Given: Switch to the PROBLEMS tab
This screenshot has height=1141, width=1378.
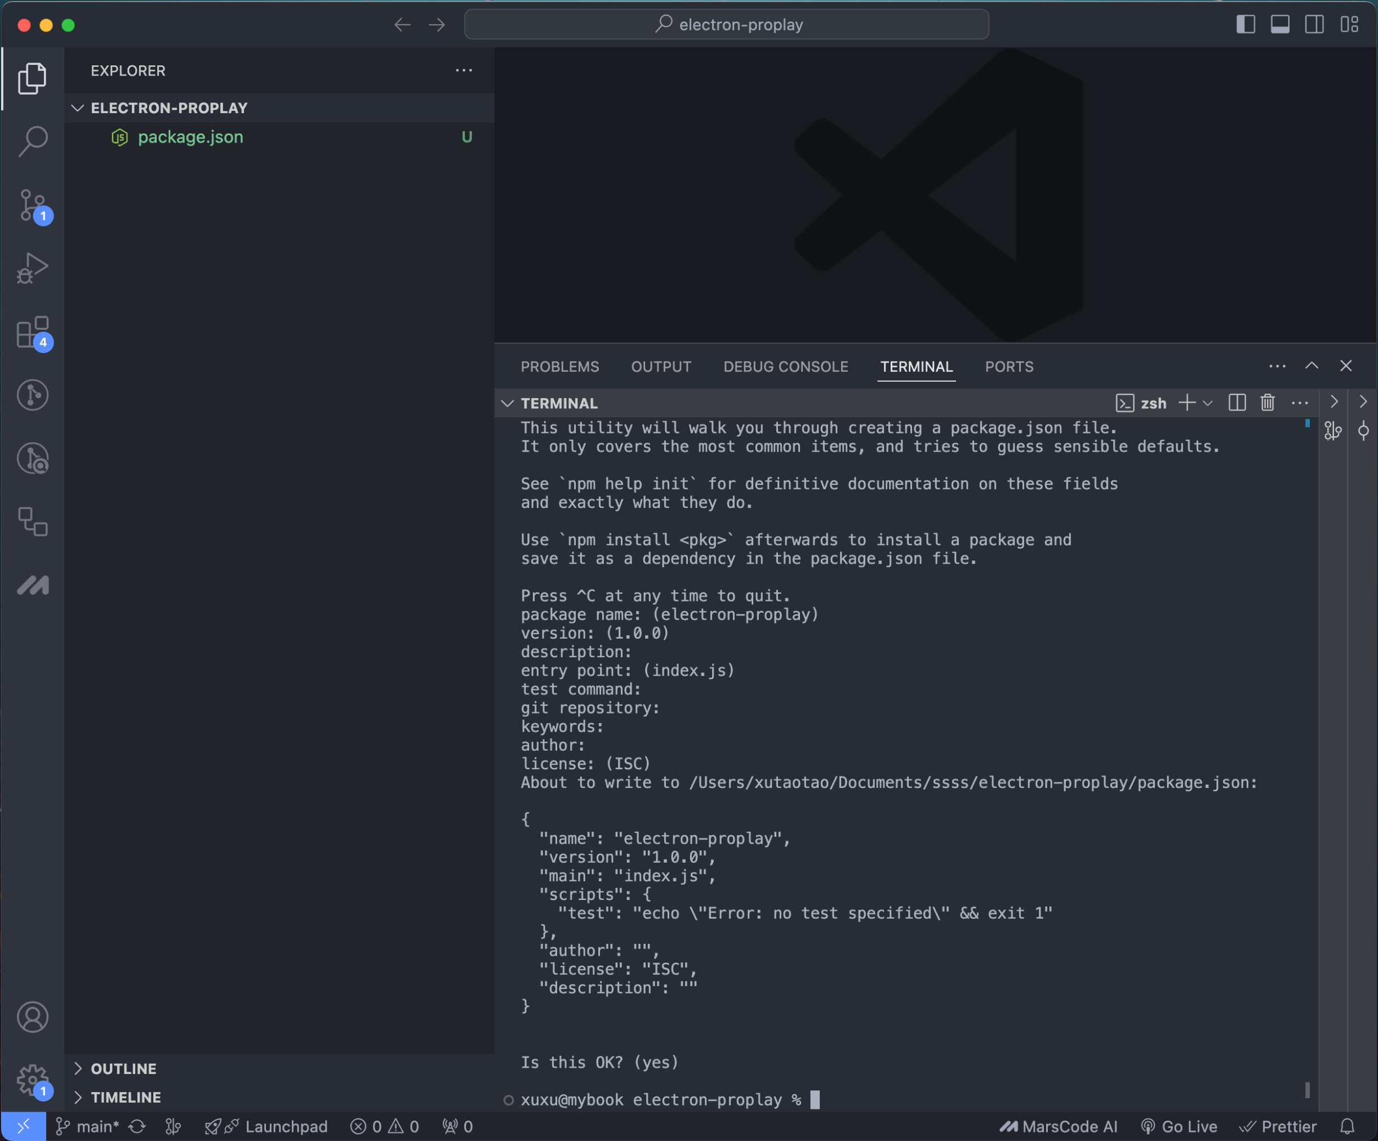Looking at the screenshot, I should 560,367.
